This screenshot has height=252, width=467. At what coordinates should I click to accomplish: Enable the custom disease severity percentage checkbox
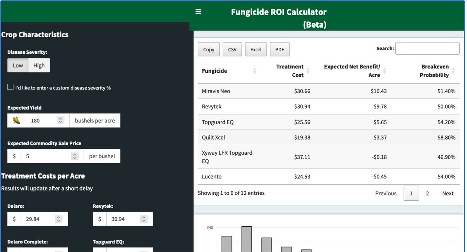click(x=10, y=87)
